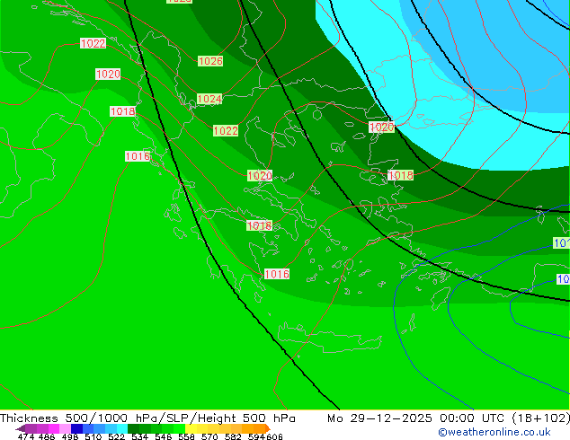This screenshot has width=570, height=440.
Task: Click the 522 legend value
Action: [116, 436]
